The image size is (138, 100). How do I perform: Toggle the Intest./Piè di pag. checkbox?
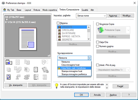(x=97, y=65)
